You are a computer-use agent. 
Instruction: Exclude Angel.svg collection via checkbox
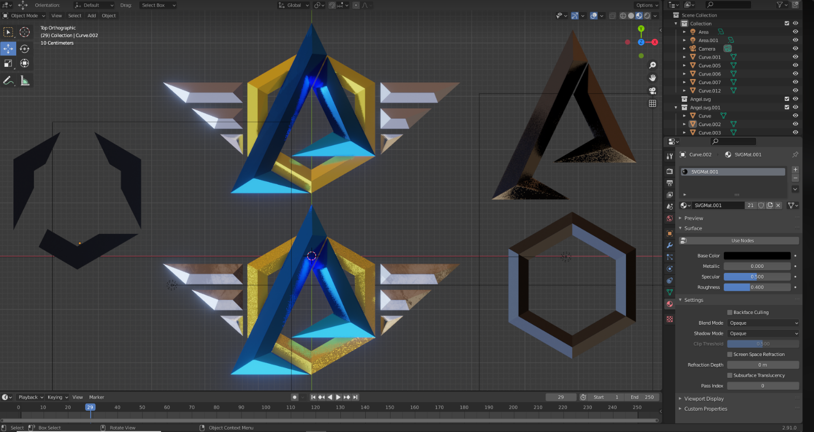point(787,99)
